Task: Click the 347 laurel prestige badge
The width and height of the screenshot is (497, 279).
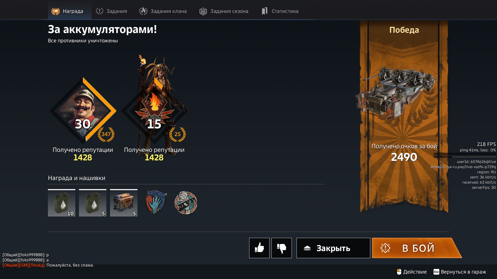Action: [106, 134]
